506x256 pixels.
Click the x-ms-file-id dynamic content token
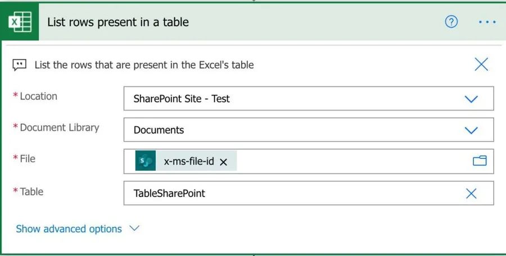(188, 162)
